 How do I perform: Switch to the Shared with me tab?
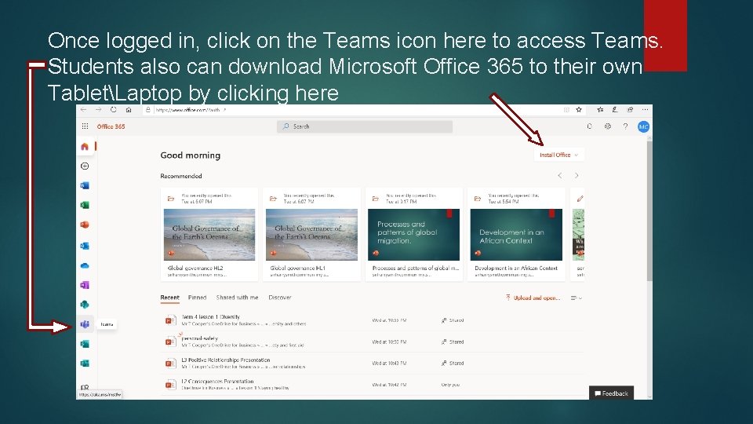(237, 298)
